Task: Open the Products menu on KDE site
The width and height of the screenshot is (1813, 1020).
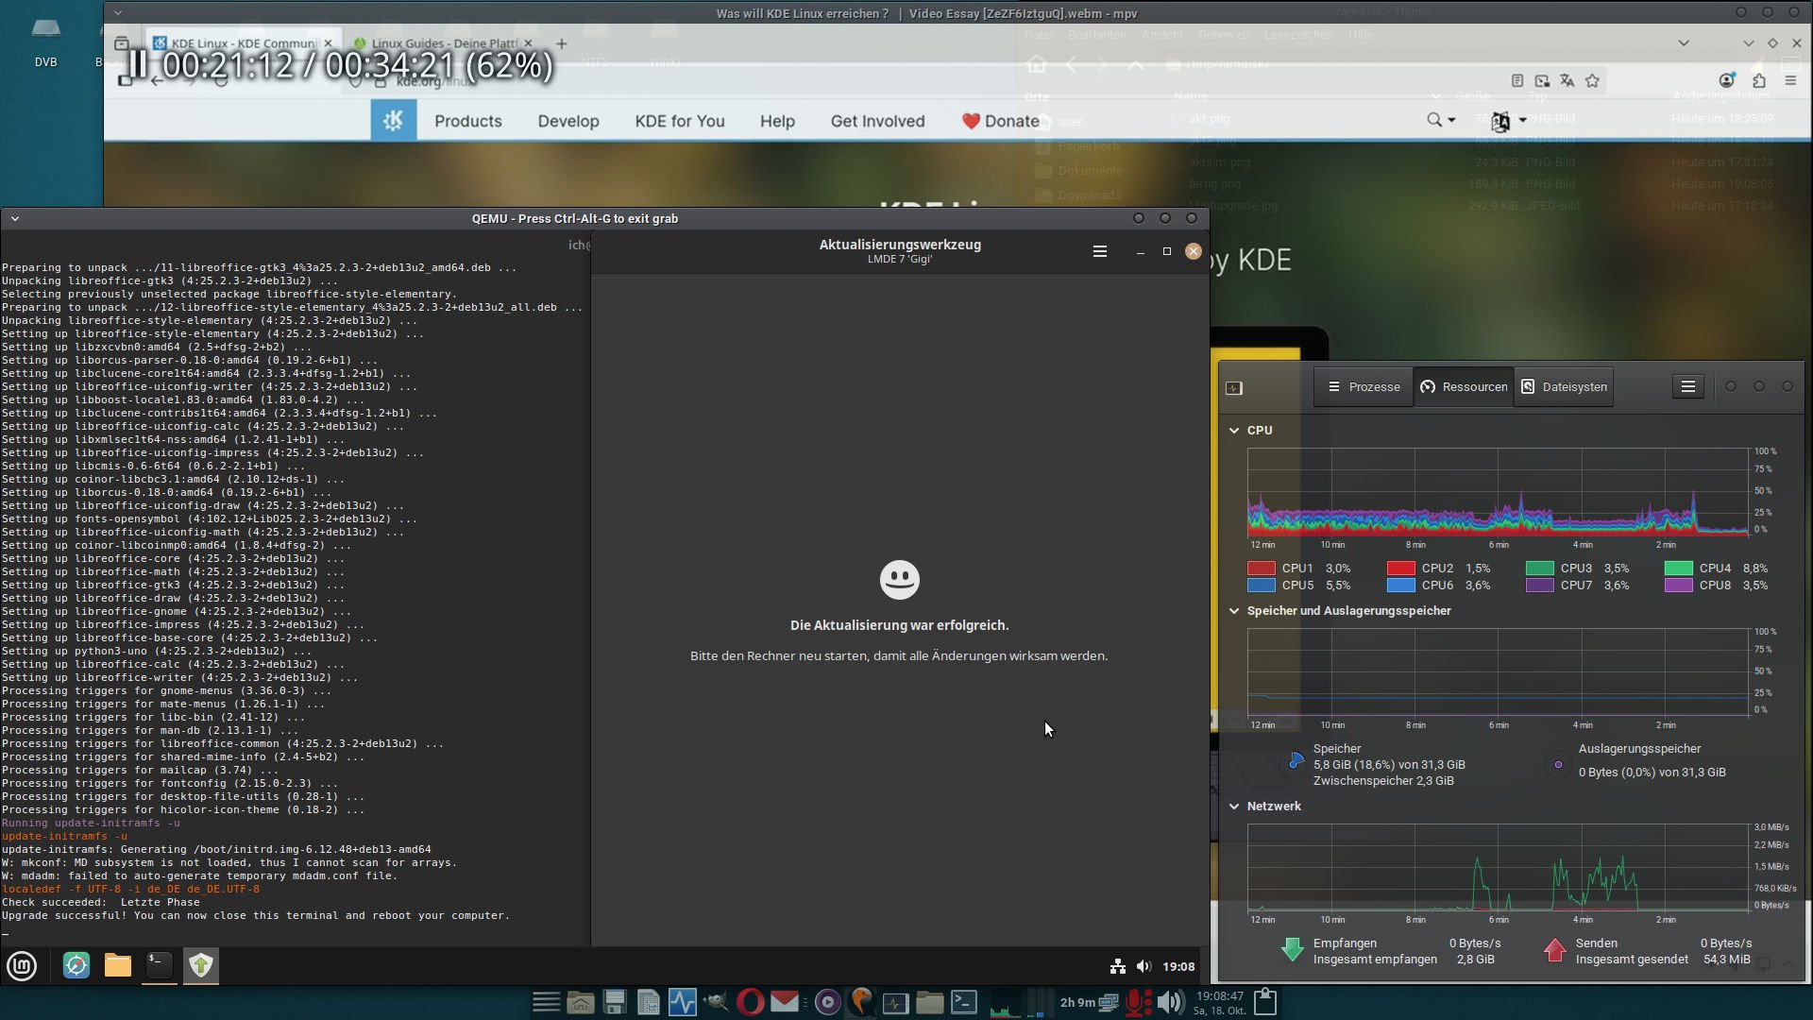Action: (467, 121)
